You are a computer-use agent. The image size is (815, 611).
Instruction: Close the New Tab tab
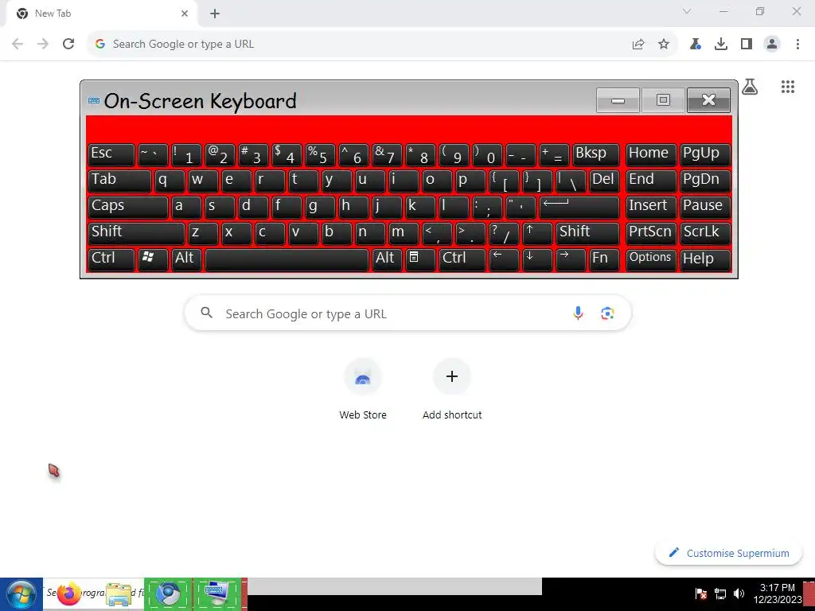tap(185, 14)
